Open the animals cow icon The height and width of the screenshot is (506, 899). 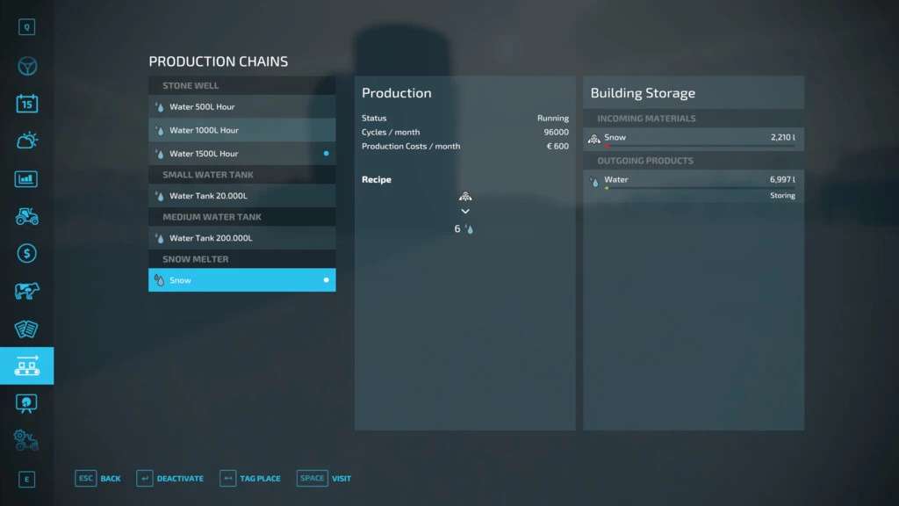point(27,291)
